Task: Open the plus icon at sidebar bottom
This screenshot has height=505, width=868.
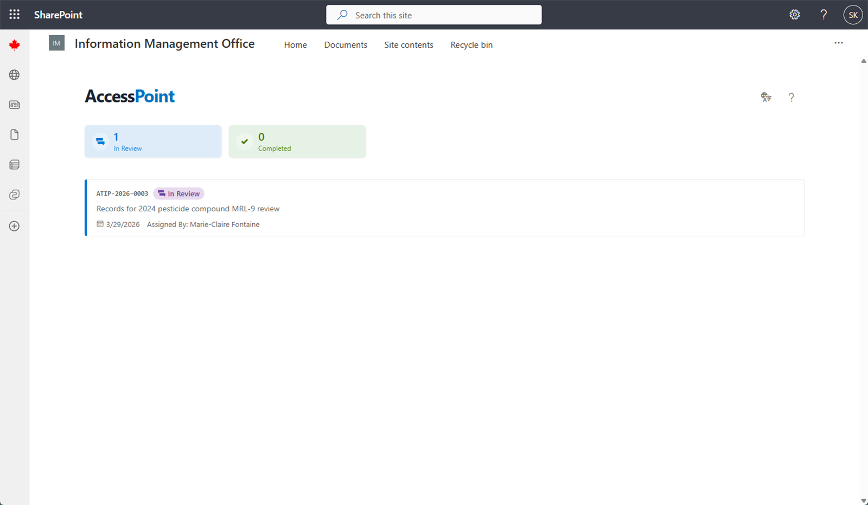Action: (x=14, y=226)
